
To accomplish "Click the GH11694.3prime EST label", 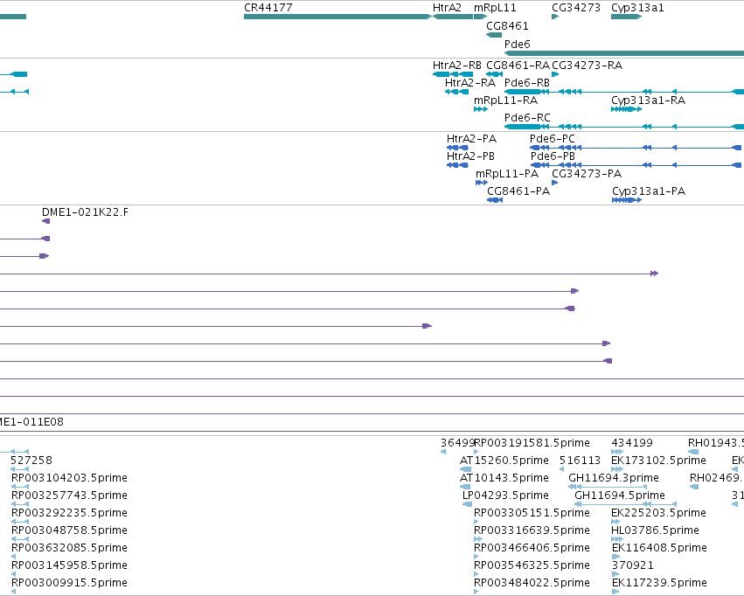I will click(x=614, y=477).
